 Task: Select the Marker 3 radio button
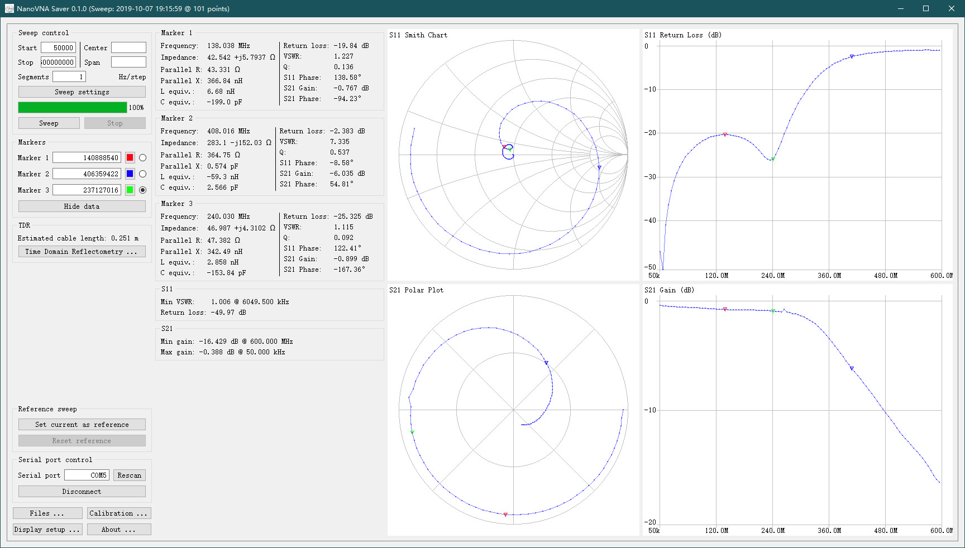142,190
